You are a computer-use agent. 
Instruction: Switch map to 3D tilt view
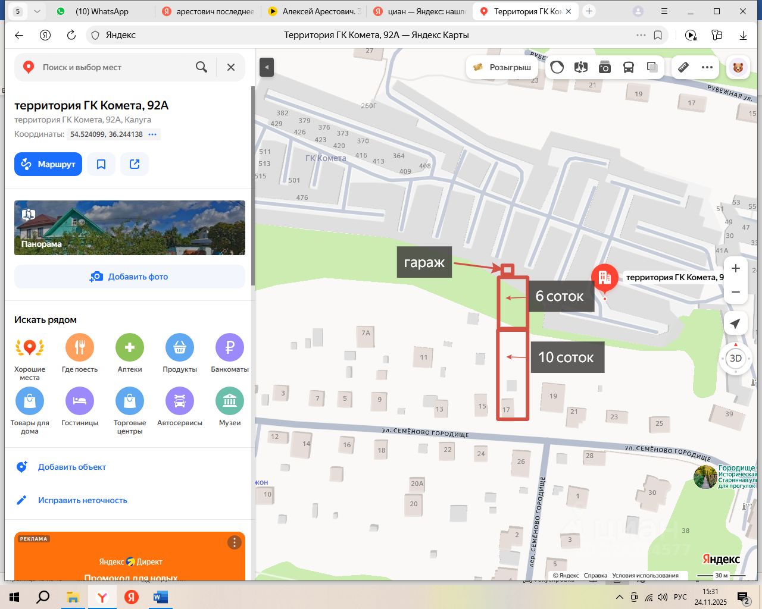[x=736, y=358]
